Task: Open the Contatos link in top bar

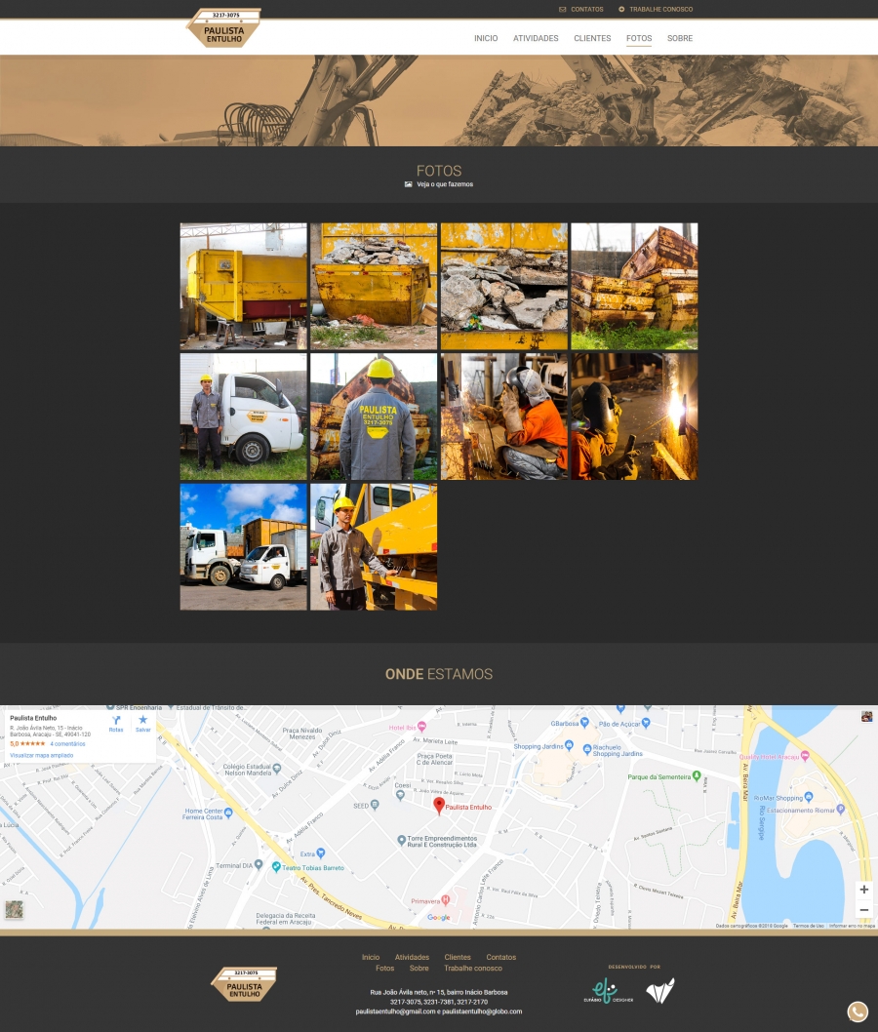Action: [581, 9]
